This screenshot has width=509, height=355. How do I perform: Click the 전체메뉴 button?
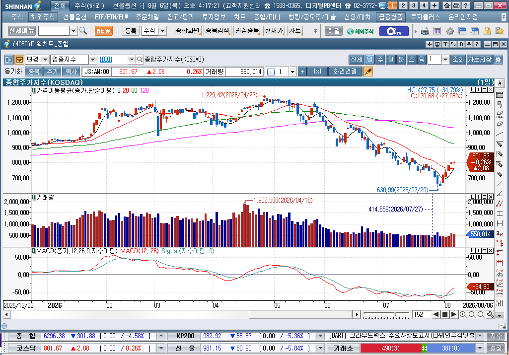22,31
